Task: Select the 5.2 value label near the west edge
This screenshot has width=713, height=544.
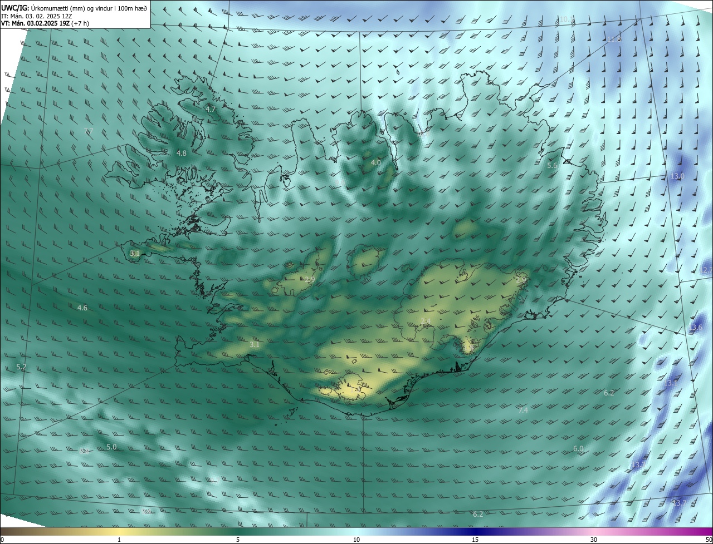Action: pos(22,367)
